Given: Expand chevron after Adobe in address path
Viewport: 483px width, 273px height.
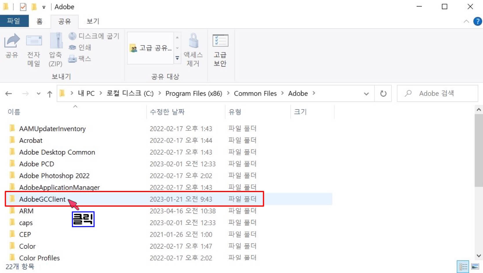Looking at the screenshot, I should click(x=314, y=93).
